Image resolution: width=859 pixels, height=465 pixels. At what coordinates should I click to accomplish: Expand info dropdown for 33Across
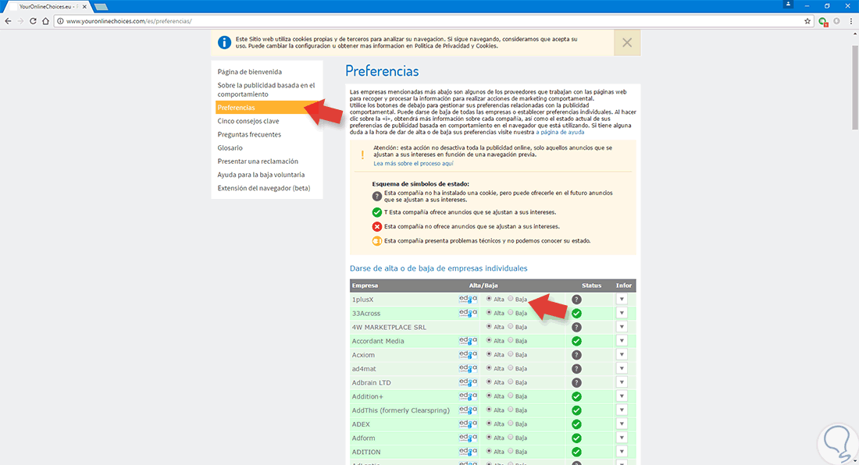pos(622,313)
